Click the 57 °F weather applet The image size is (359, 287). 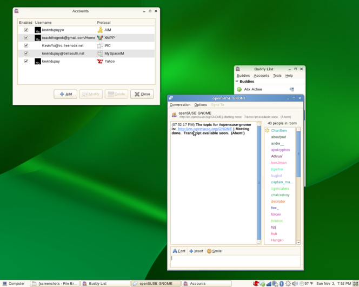306,284
